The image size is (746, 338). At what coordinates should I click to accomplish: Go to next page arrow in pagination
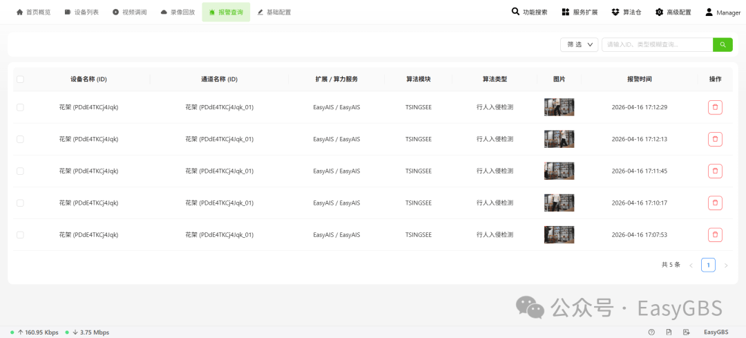[x=725, y=265]
